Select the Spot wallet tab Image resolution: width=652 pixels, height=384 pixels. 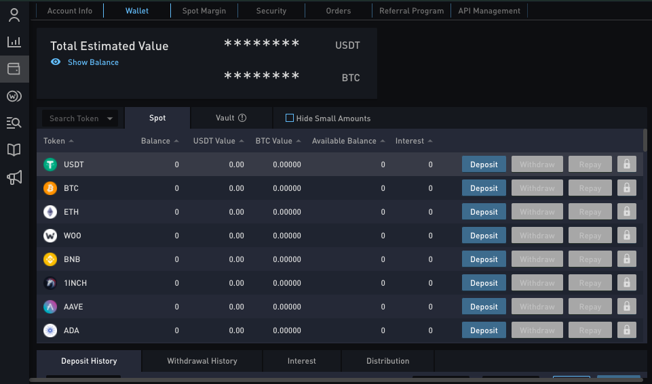coord(157,118)
